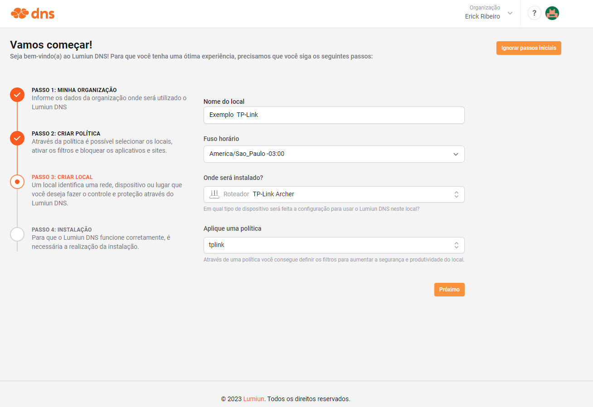Open the Onde será instalado device selector
The width and height of the screenshot is (593, 407).
coord(334,194)
